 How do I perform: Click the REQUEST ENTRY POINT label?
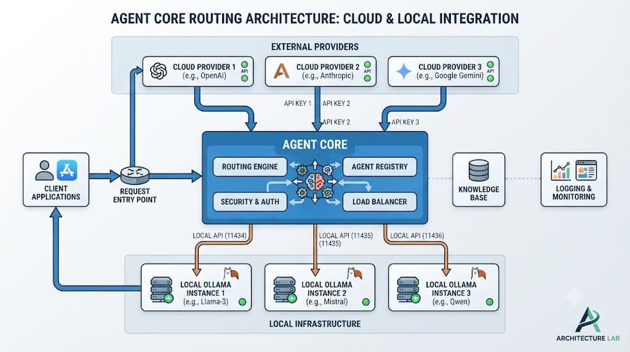135,196
